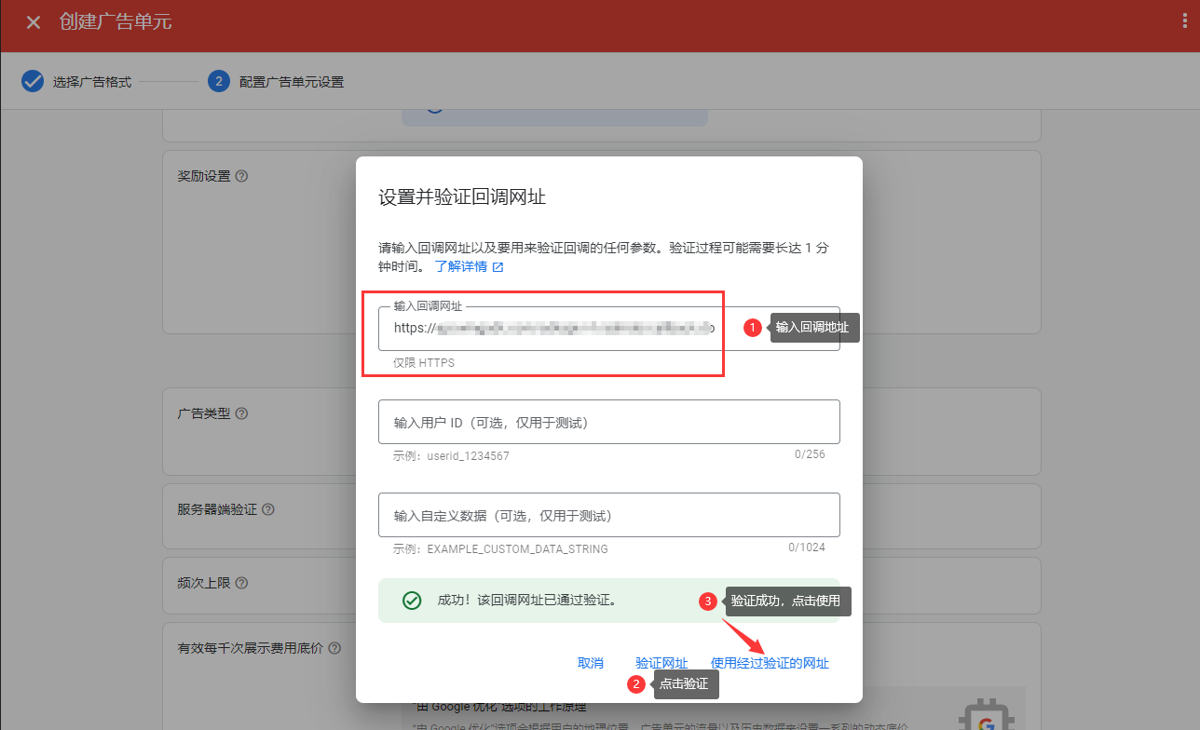Click the 服务器端验证 section label
Screen dimensions: 1200x730
point(217,510)
